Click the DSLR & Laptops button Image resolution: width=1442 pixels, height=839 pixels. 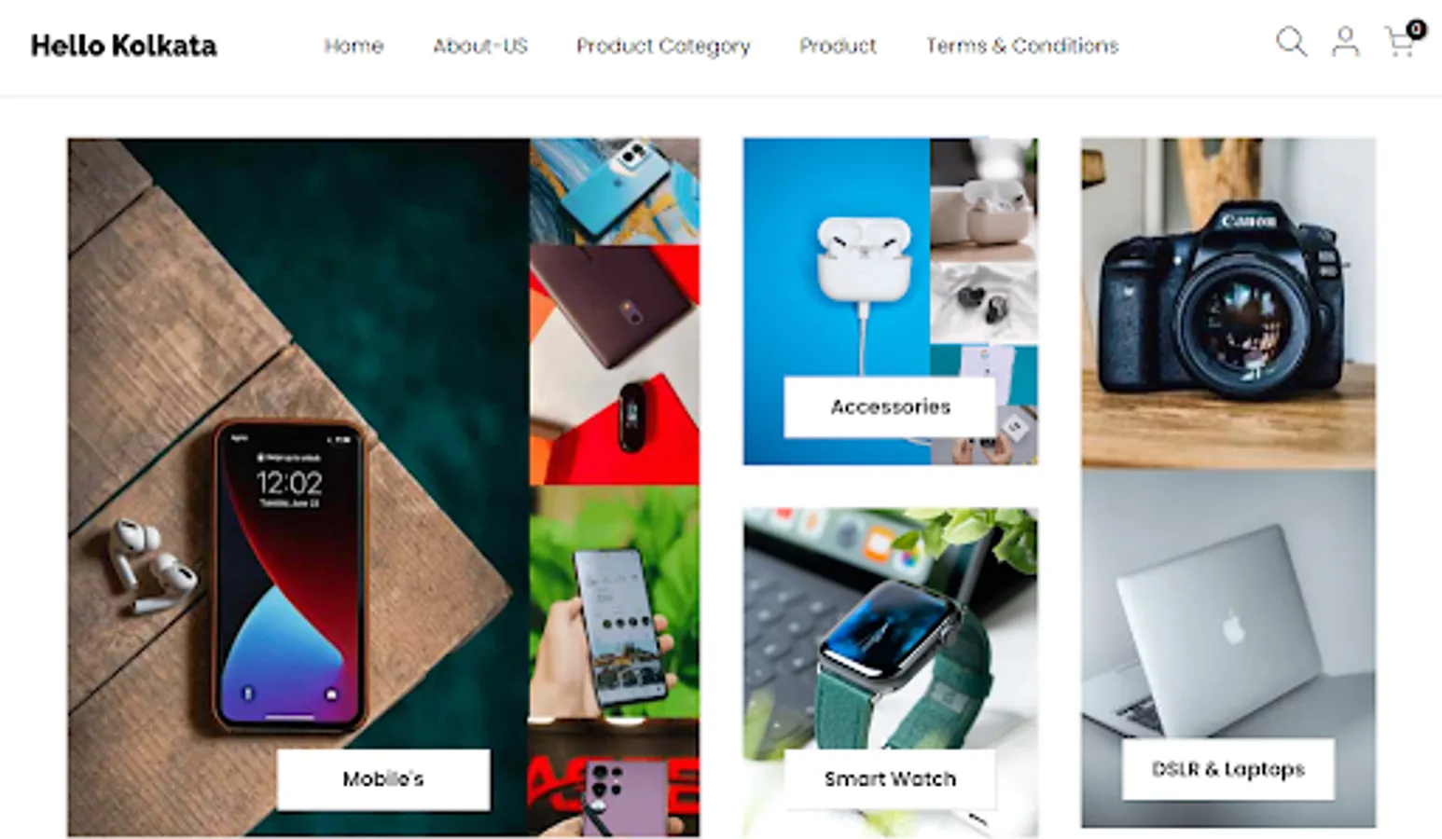click(x=1227, y=769)
